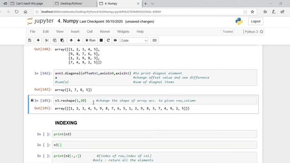
Task: Open the View menu
Action: (60, 32)
